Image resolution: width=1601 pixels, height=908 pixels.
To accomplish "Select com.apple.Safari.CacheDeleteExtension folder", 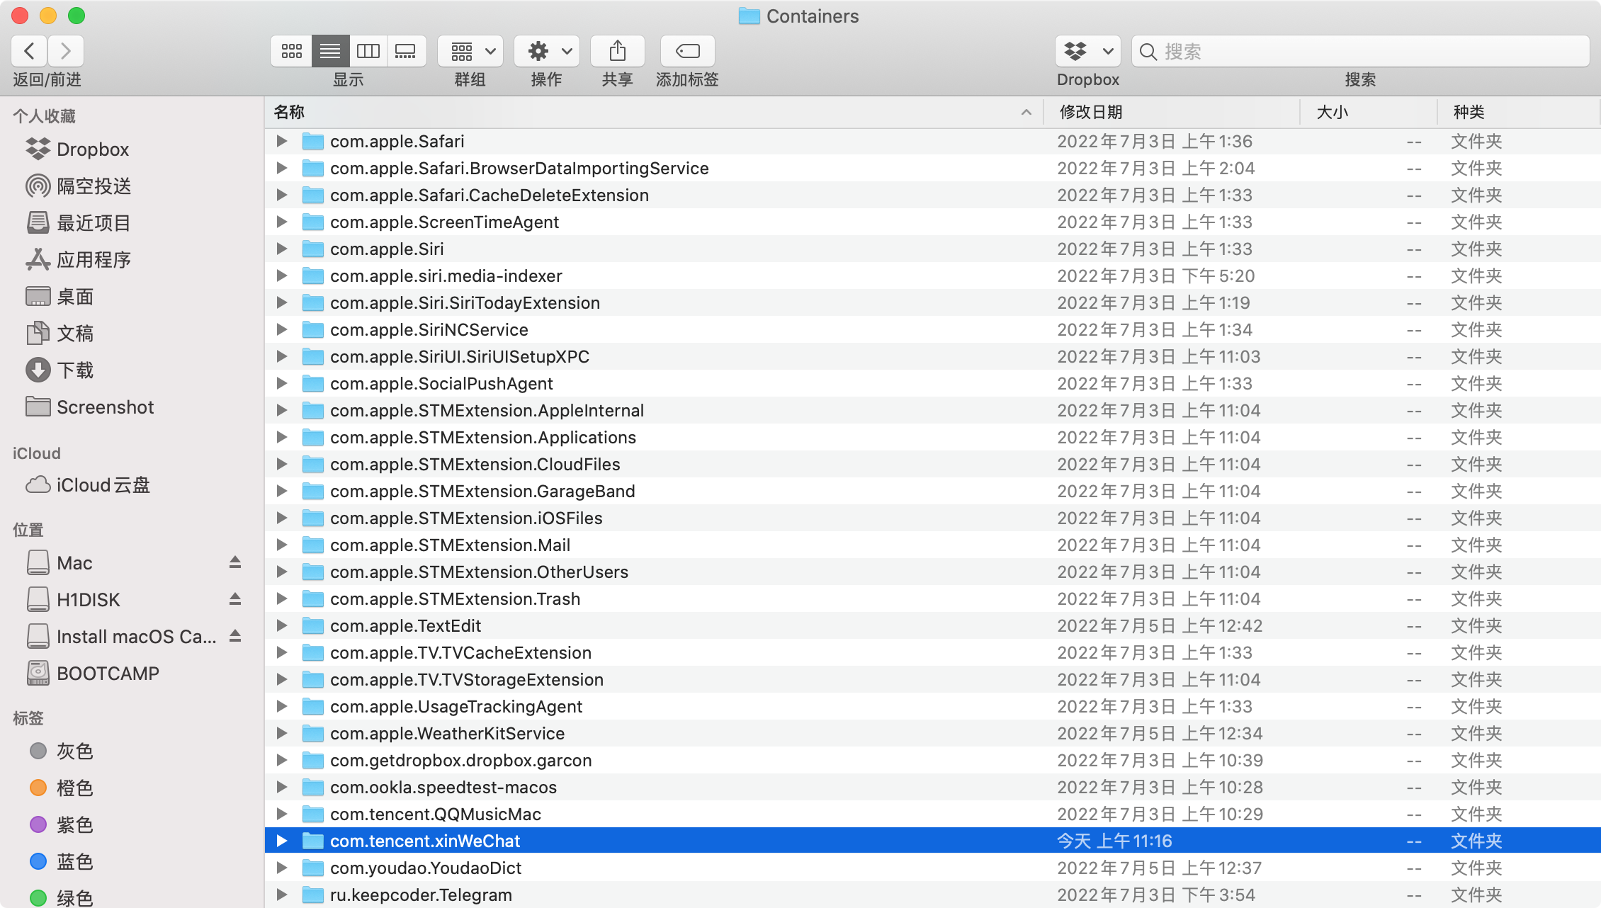I will pyautogui.click(x=933, y=195).
